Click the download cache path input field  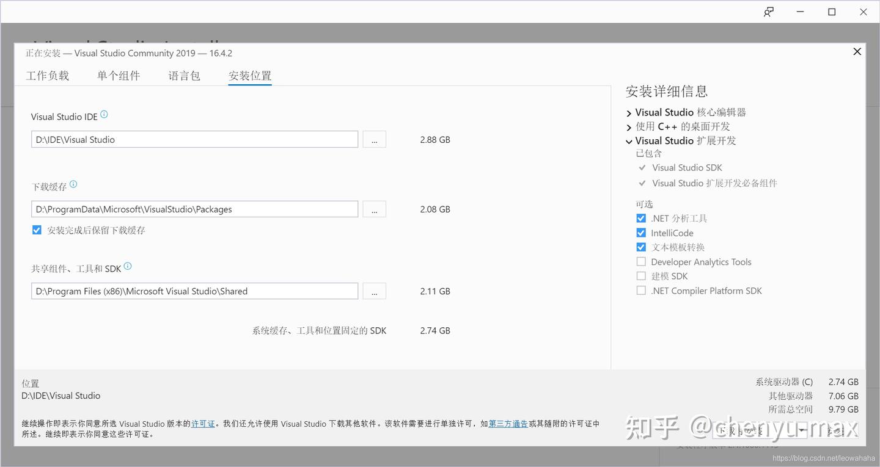pyautogui.click(x=194, y=209)
